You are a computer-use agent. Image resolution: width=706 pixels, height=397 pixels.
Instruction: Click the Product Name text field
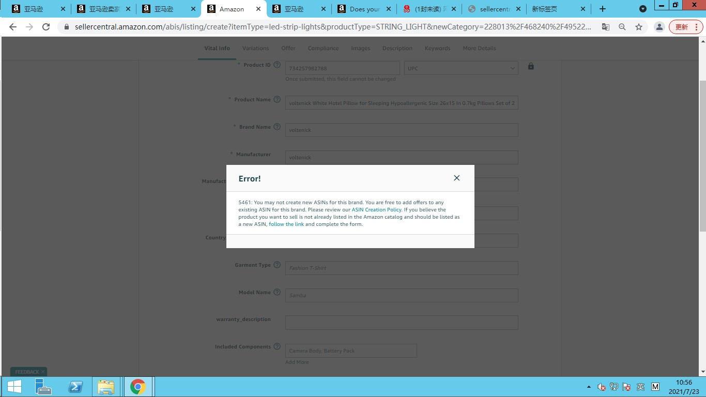pyautogui.click(x=402, y=103)
